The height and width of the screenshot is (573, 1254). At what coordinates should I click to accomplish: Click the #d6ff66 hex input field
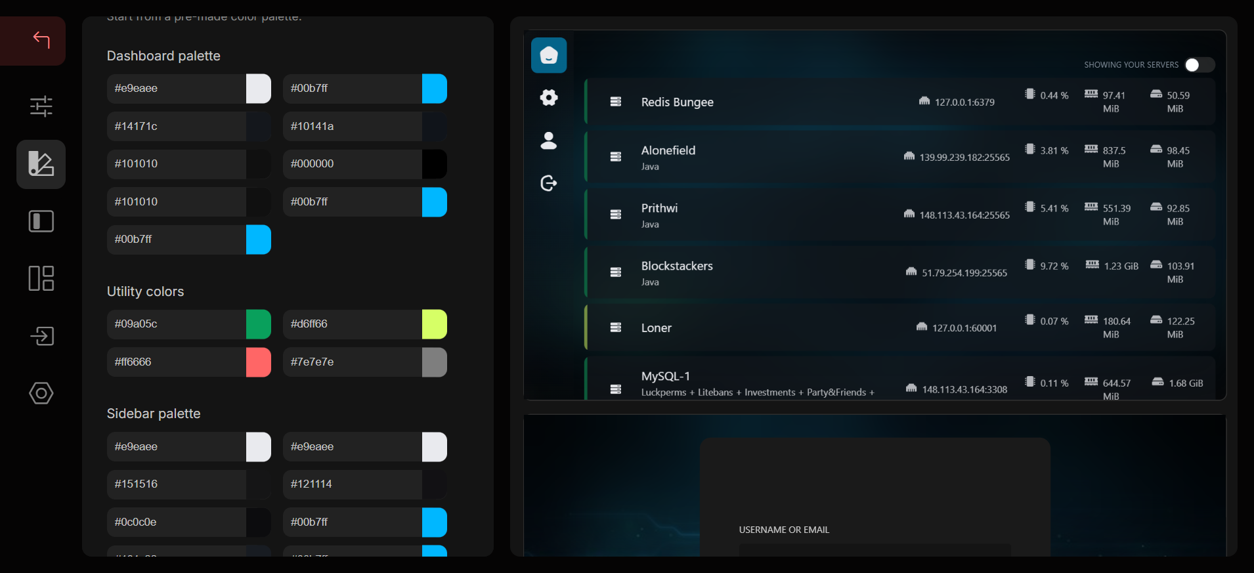pyautogui.click(x=353, y=324)
